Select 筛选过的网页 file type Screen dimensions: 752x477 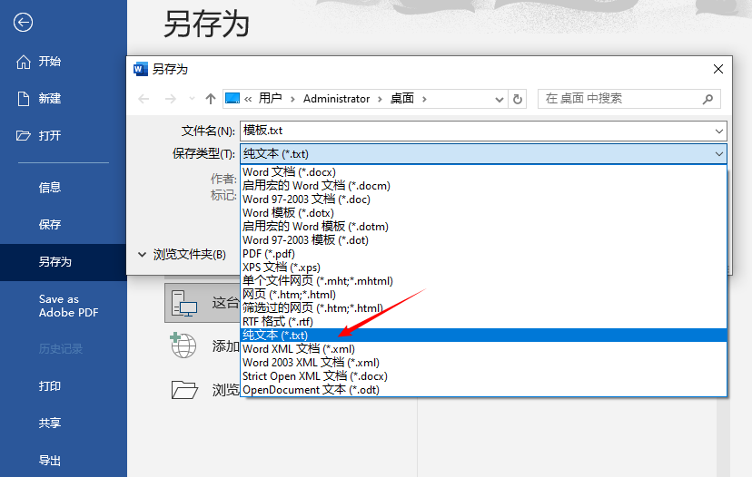click(483, 308)
